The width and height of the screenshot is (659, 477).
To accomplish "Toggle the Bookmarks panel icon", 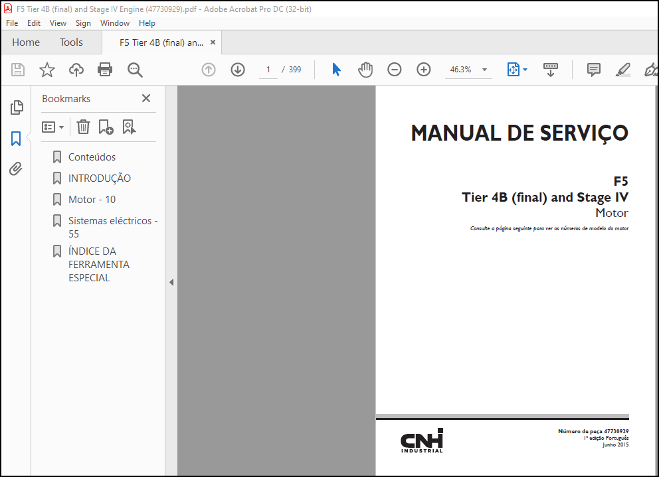I will 16,138.
